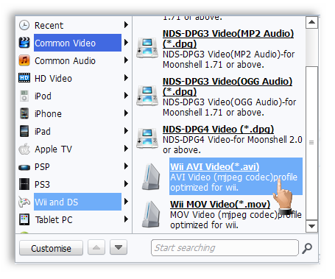Click description 'NDS-DPG3 Video(MP2 Audio)-for'
The image size is (335, 279).
point(228,54)
